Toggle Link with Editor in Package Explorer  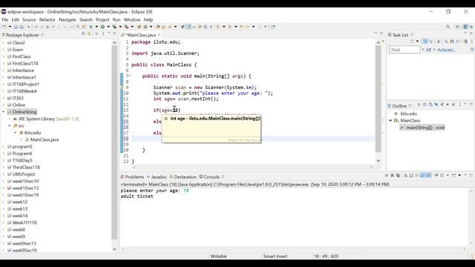89,33
